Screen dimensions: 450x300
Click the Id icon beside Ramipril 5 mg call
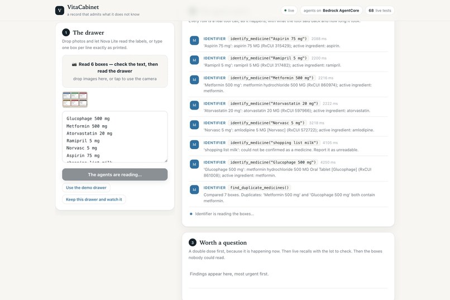point(194,60)
